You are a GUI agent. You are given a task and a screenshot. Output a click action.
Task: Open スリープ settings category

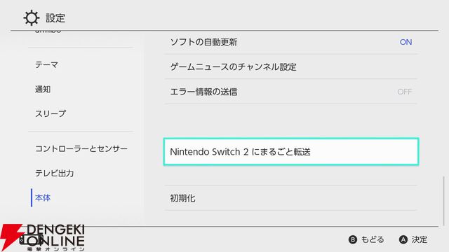tap(51, 113)
